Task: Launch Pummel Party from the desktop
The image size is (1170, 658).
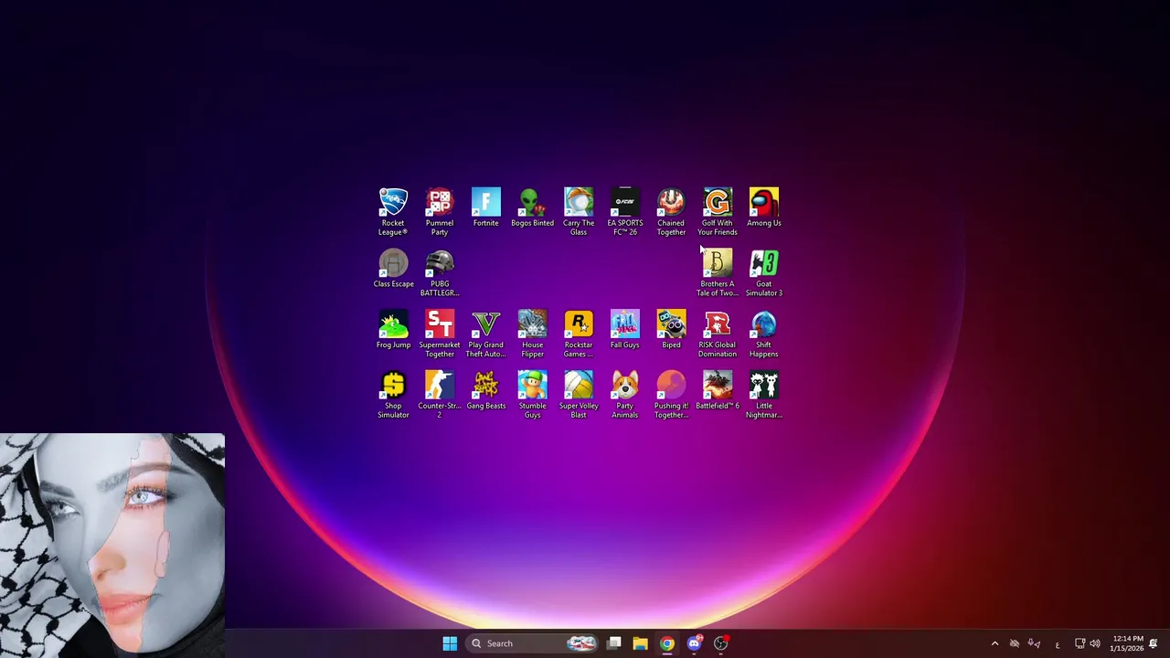Action: coord(440,212)
